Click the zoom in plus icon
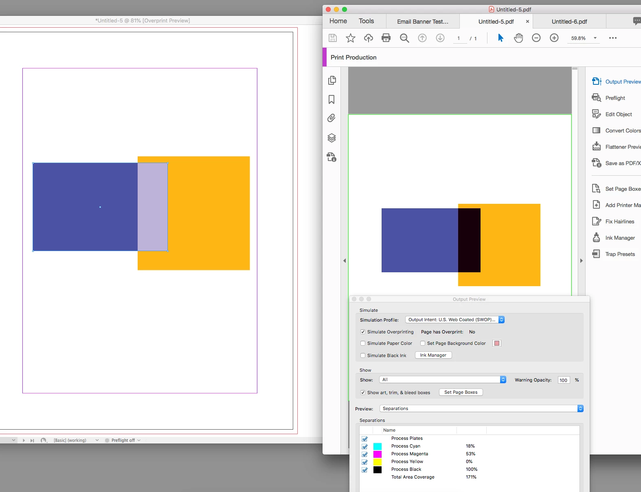This screenshot has width=641, height=492. click(x=554, y=38)
